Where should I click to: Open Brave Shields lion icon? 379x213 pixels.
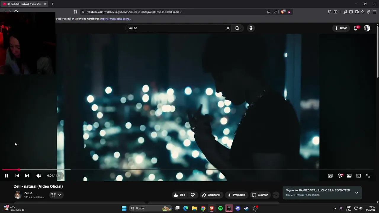(282, 12)
